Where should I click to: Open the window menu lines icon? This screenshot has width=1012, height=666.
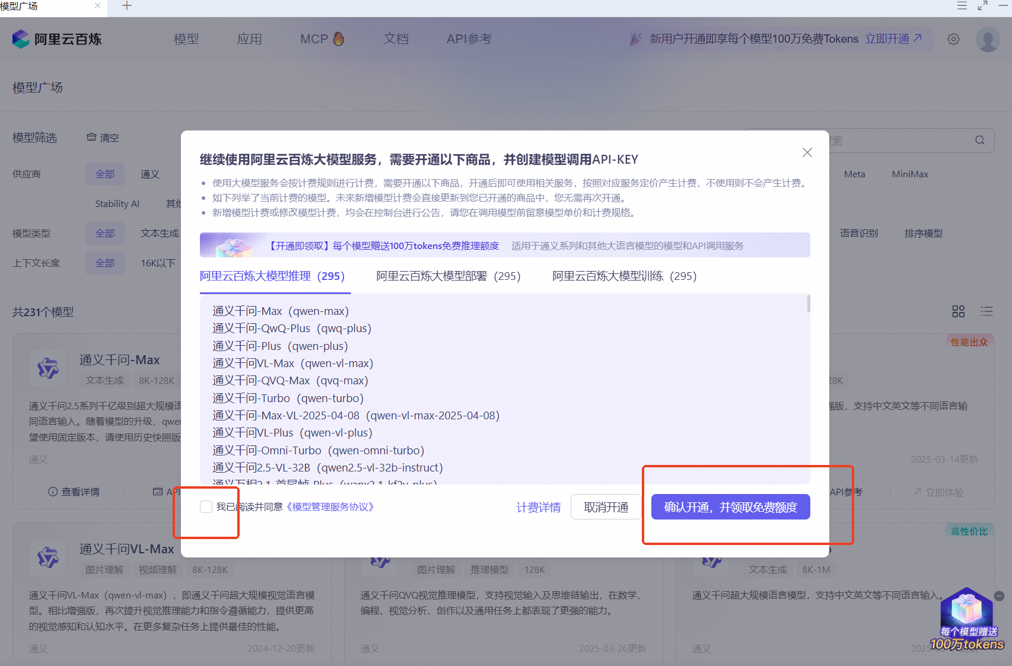pyautogui.click(x=962, y=6)
